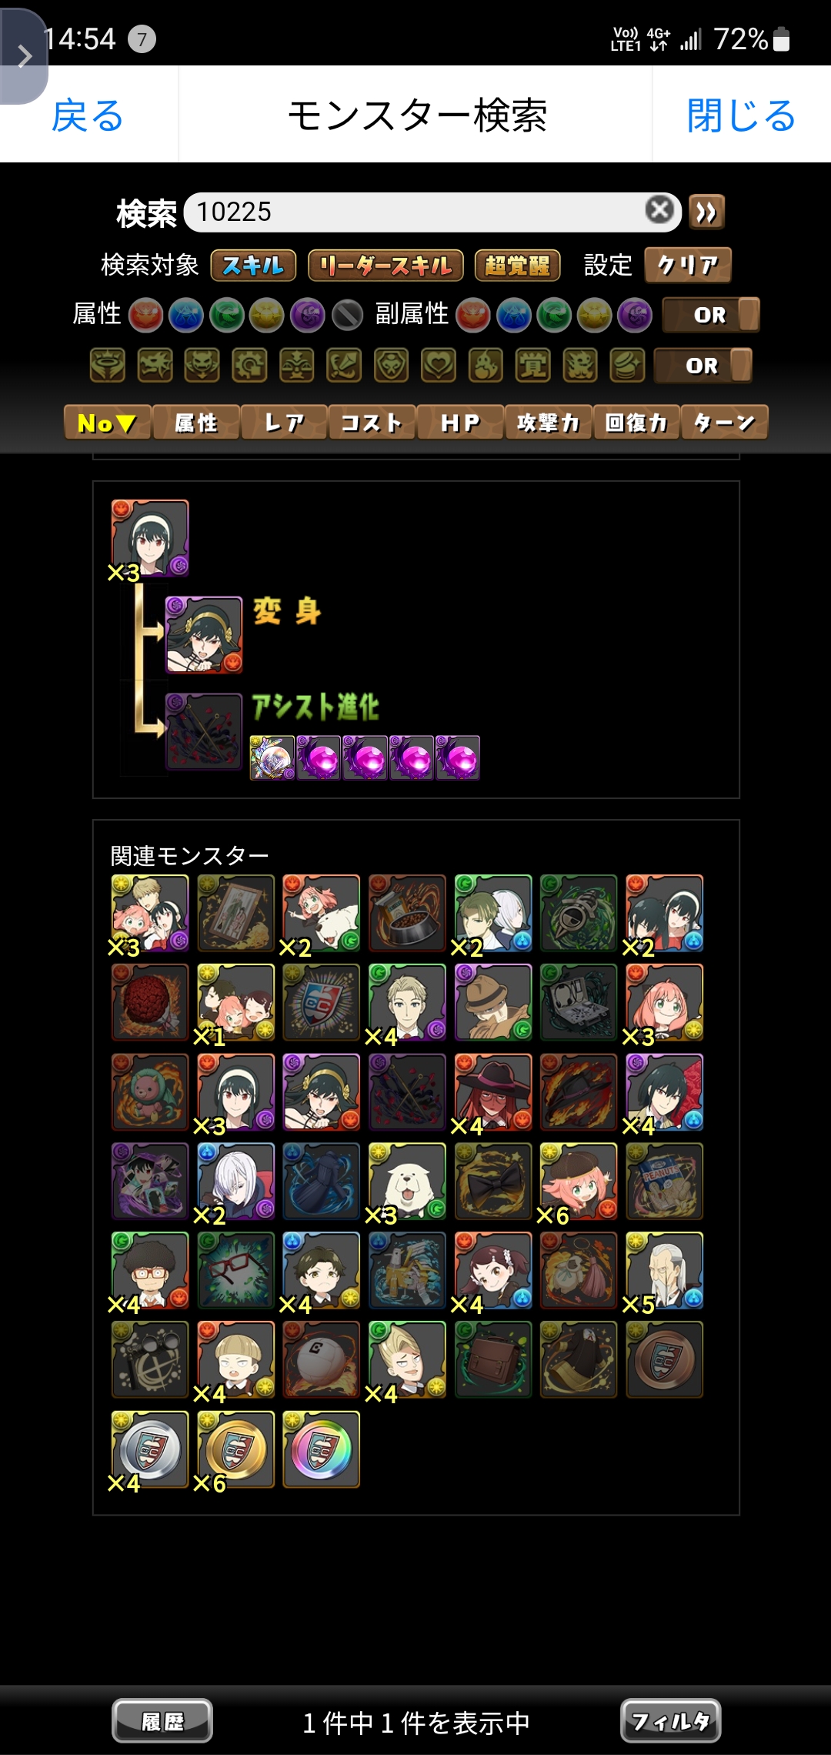Viewport: 831px width, 1755px height.
Task: Toggle the type-filter OR switch
Action: pyautogui.click(x=703, y=366)
